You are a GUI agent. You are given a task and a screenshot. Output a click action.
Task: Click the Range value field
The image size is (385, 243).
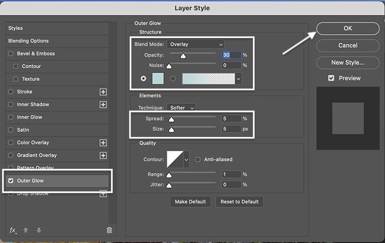click(232, 174)
